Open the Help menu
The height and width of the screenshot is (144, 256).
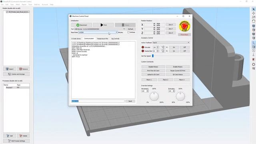52,4
